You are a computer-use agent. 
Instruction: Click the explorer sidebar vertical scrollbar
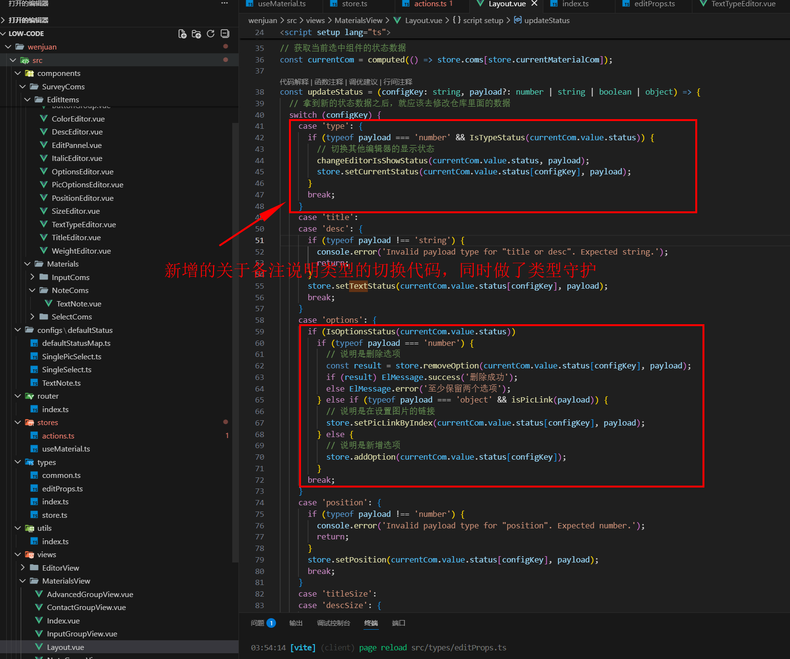[235, 342]
